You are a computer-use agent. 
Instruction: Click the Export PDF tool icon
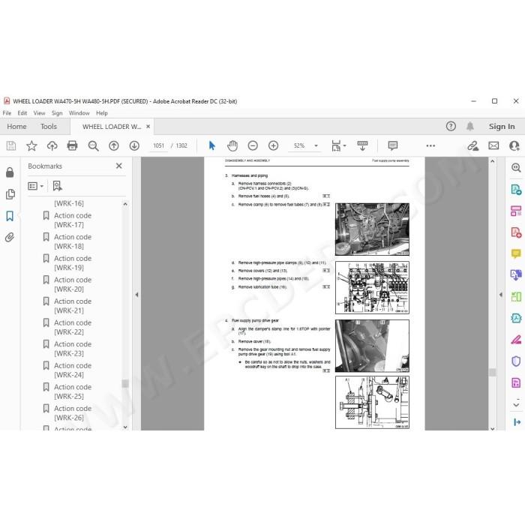516,190
